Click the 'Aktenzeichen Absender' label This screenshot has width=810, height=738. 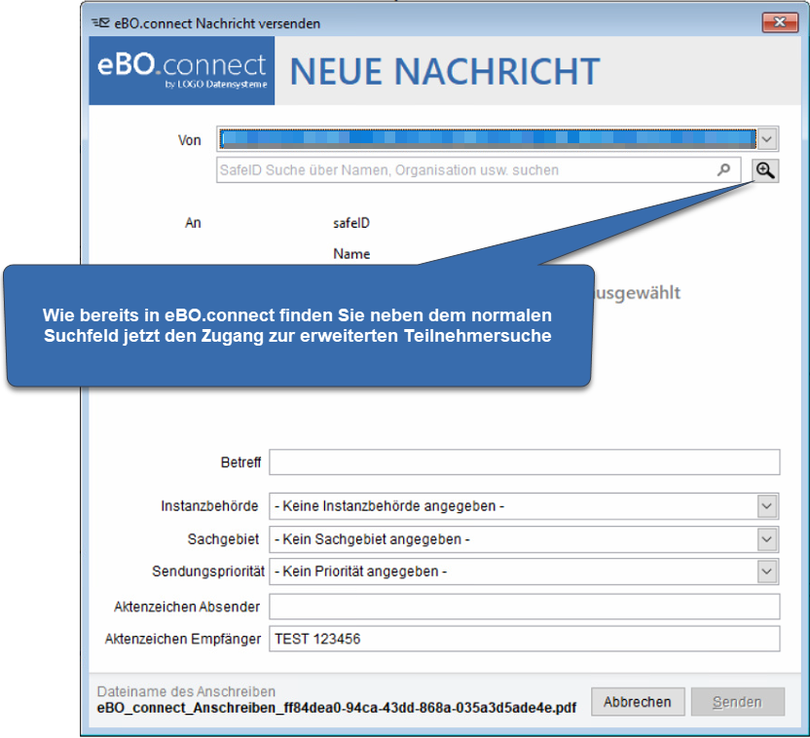(187, 607)
